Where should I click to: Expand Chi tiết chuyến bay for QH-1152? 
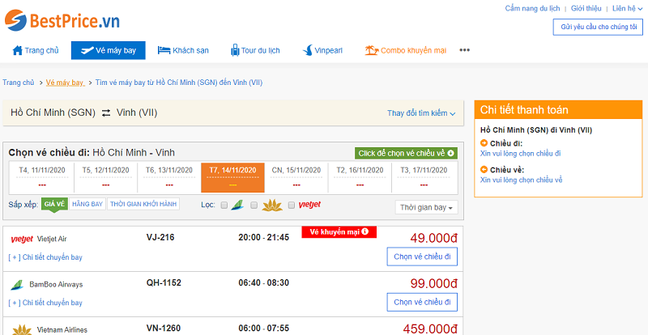[45, 303]
